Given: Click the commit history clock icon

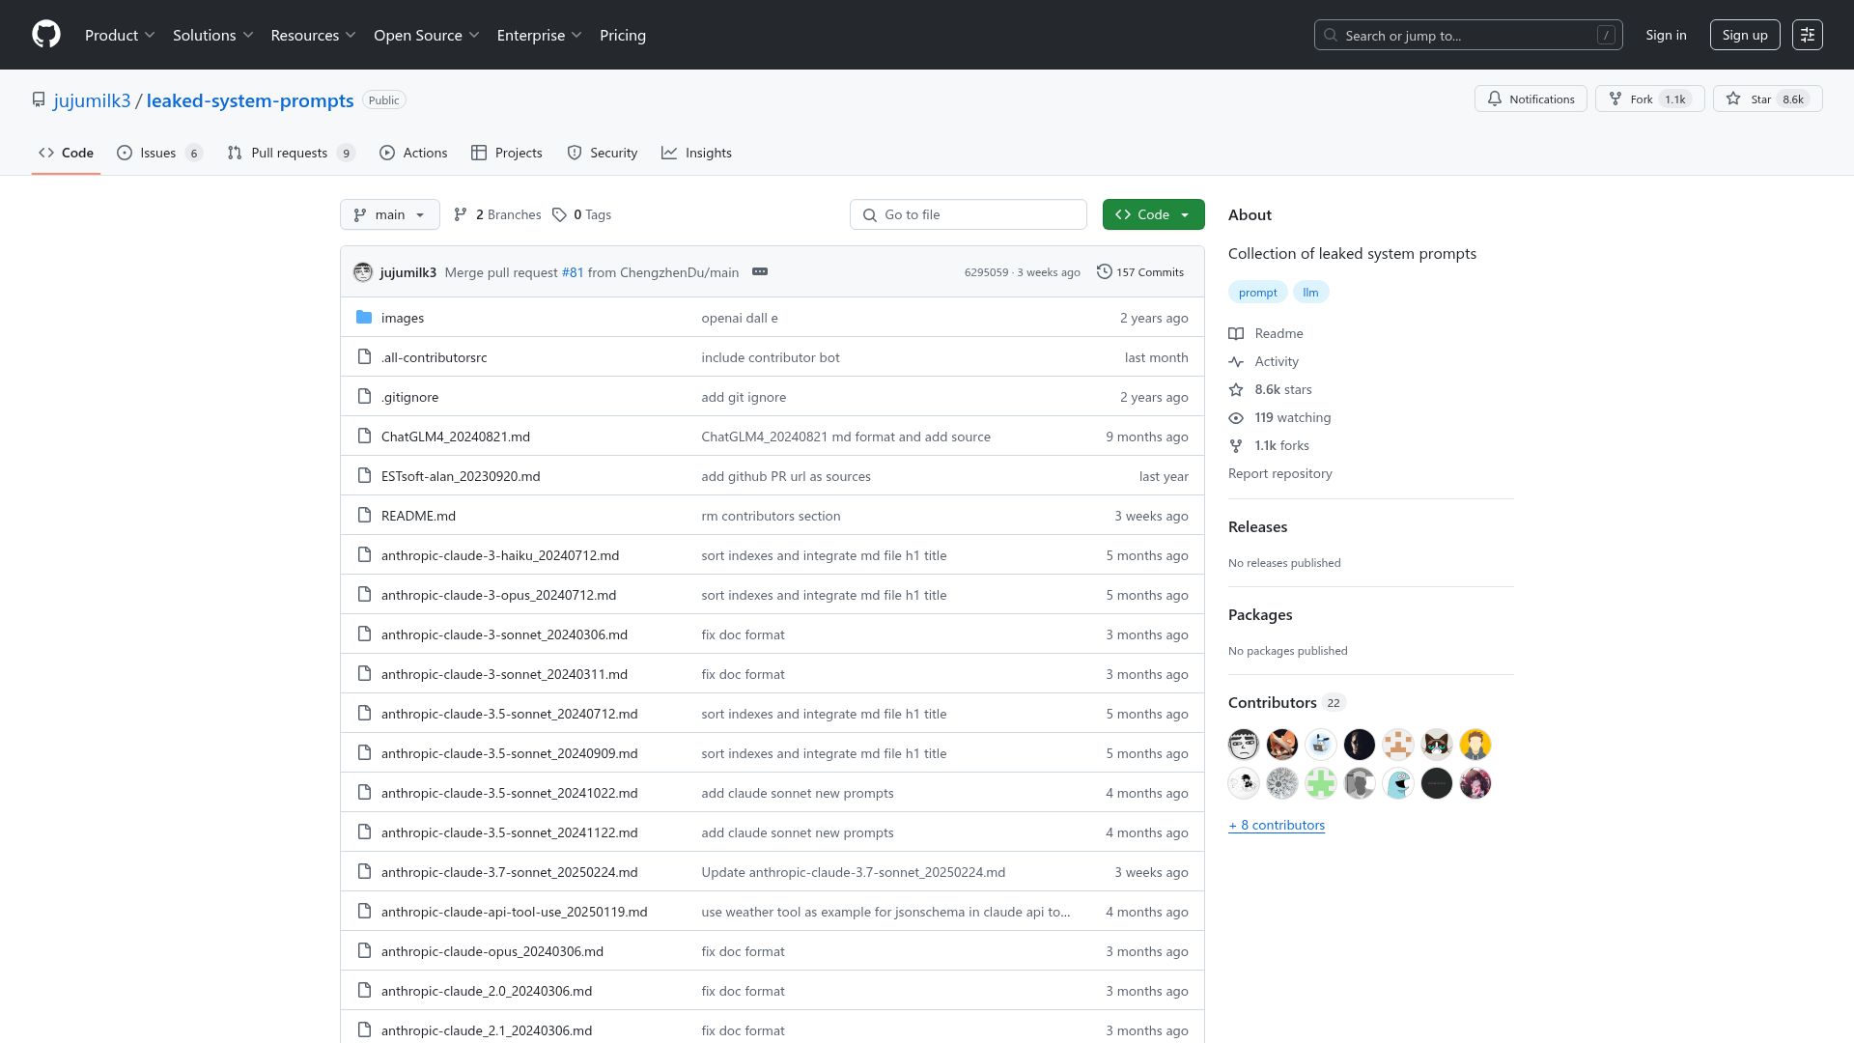Looking at the screenshot, I should (x=1104, y=272).
